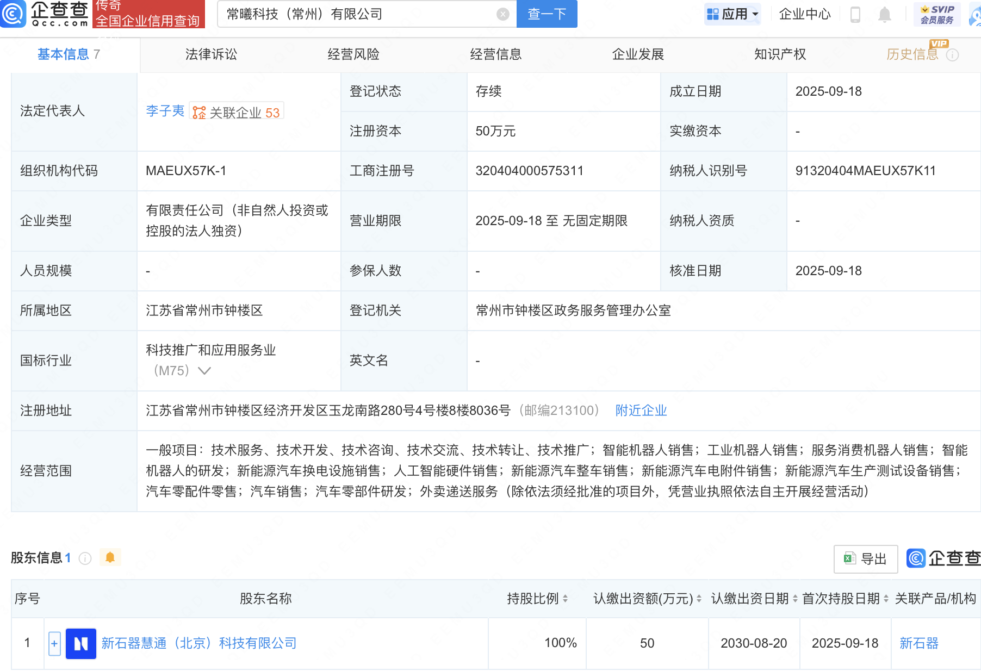Open related product 新石器 link
This screenshot has width=981, height=671.
pyautogui.click(x=919, y=643)
